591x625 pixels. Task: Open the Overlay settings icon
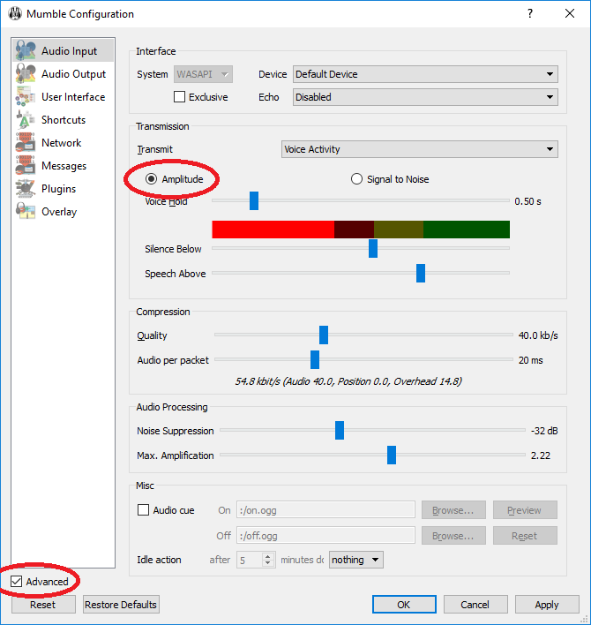(26, 212)
